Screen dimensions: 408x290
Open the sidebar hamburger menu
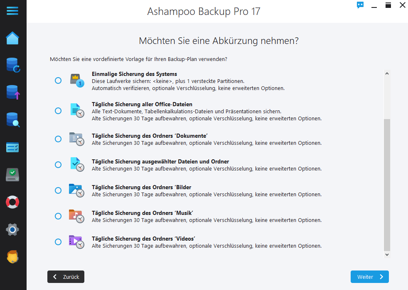(x=13, y=11)
